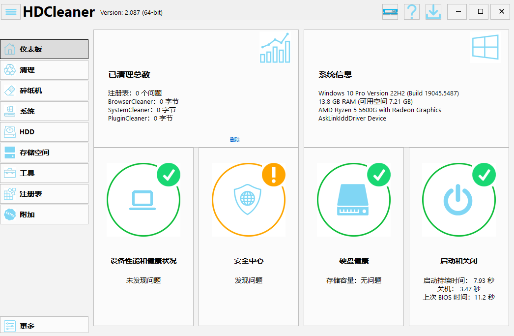514x336 pixels.
Task: Click the green checkmark on disk health
Action: [379, 175]
